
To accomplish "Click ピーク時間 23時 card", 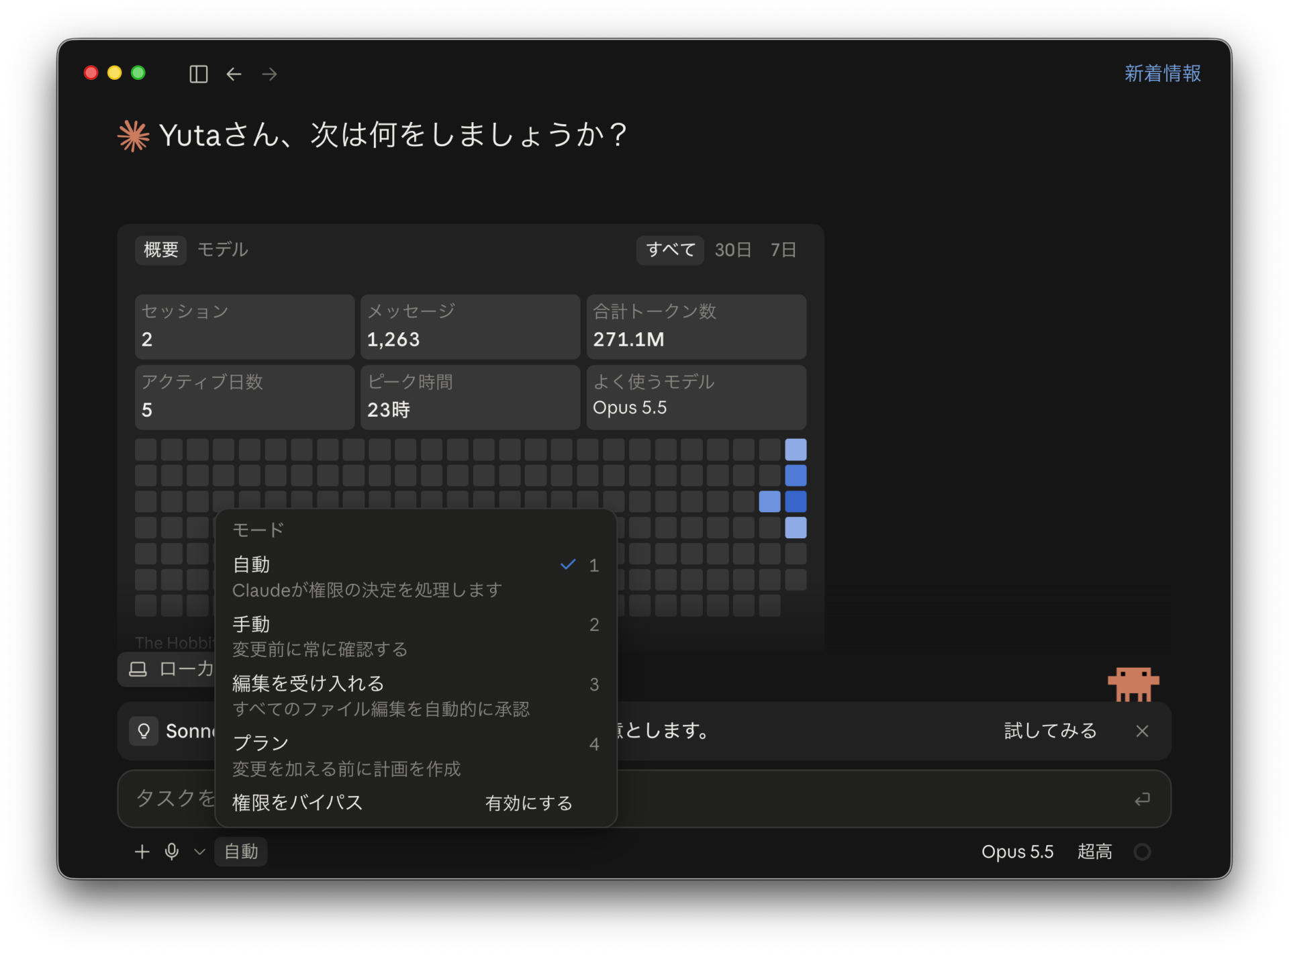I will [470, 397].
